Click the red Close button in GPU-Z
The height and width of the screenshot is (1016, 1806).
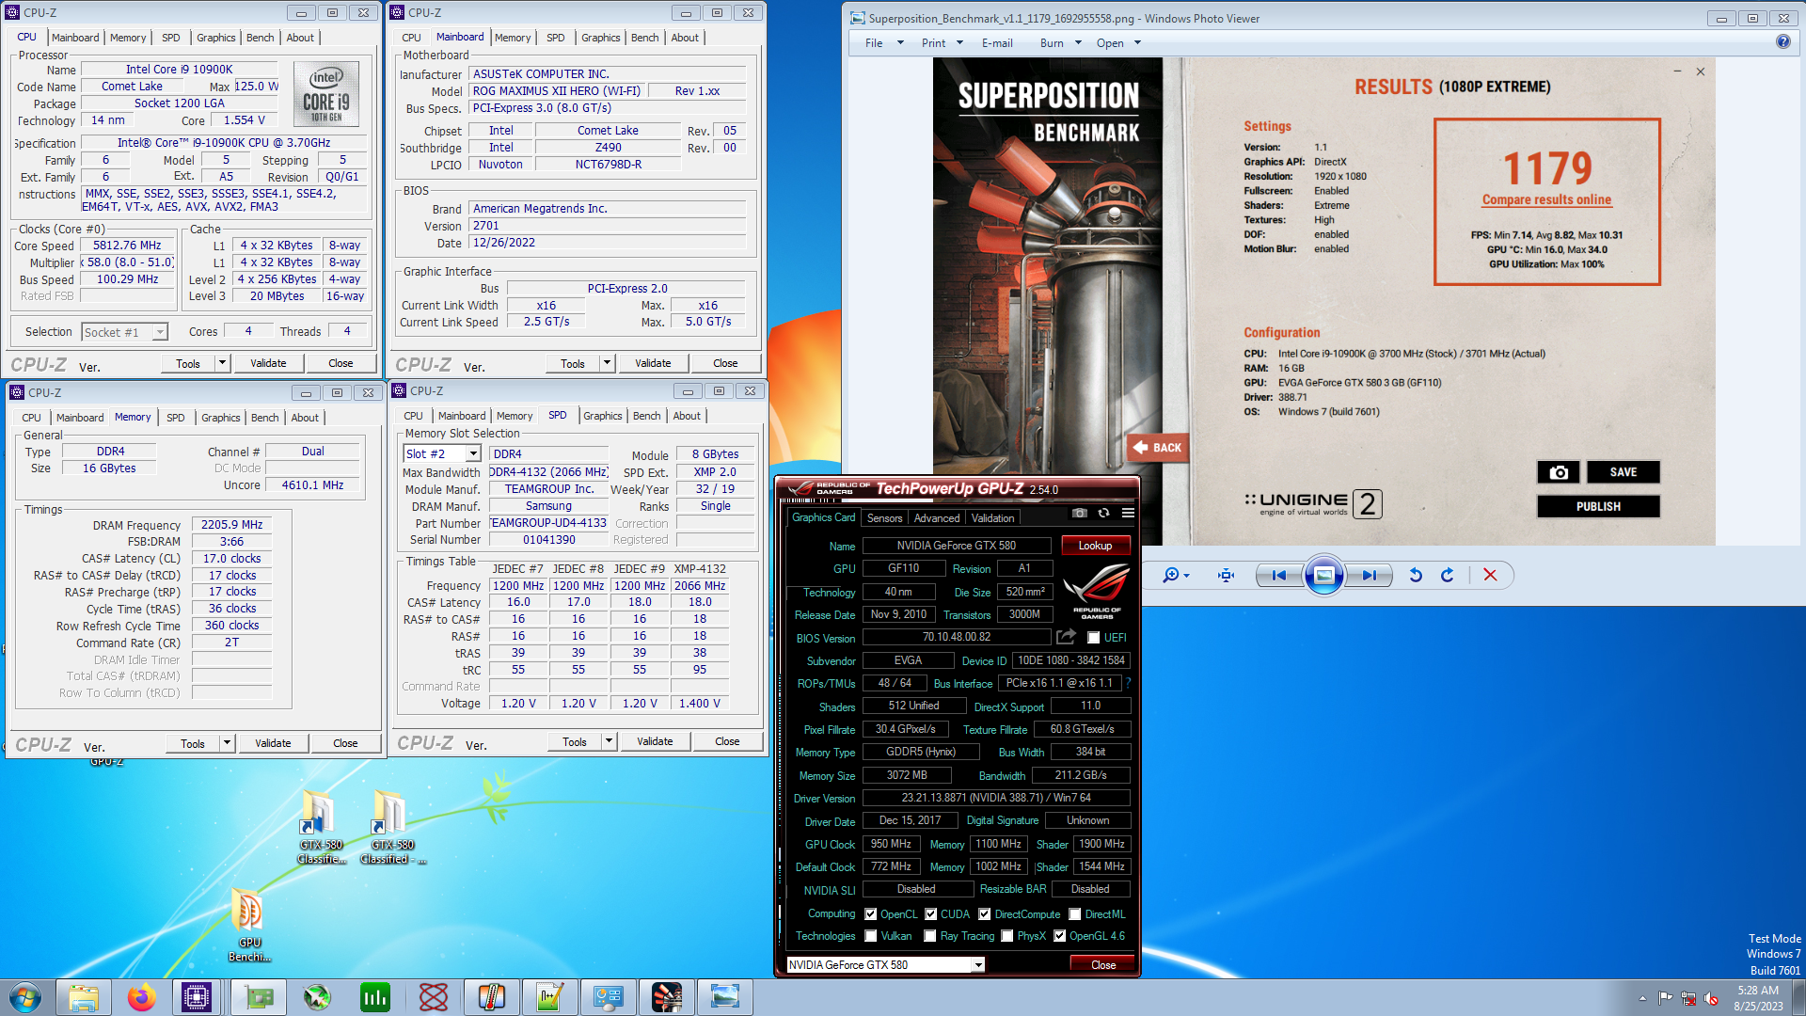coord(1102,965)
